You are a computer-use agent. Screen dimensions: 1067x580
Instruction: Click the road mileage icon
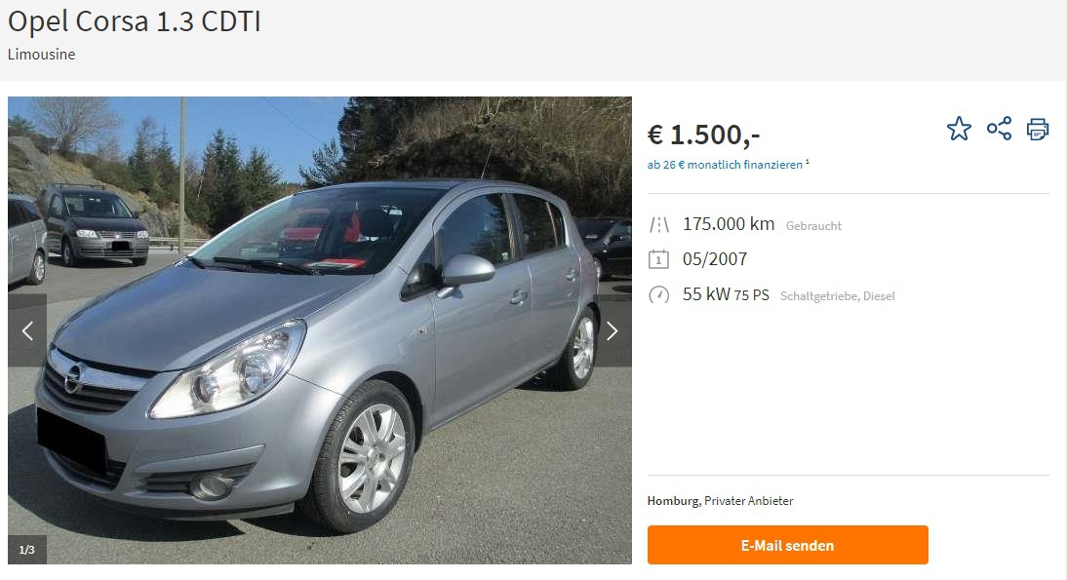click(x=658, y=224)
